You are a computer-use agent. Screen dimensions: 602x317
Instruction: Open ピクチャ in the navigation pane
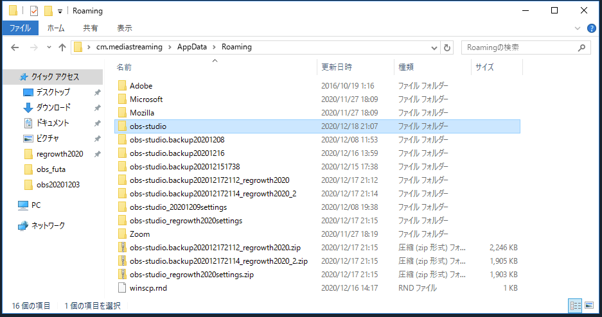point(48,139)
